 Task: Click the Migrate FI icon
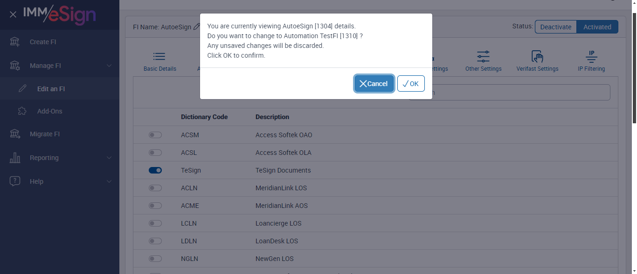[15, 134]
